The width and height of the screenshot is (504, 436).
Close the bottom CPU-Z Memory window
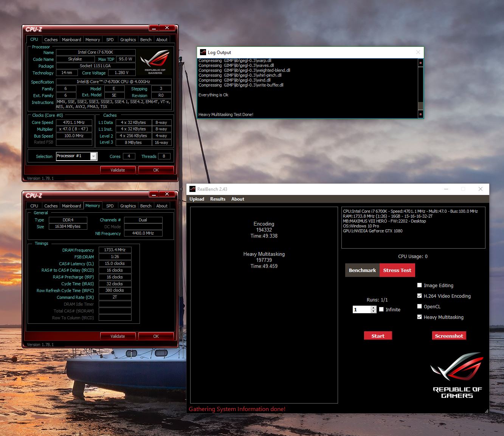167,194
